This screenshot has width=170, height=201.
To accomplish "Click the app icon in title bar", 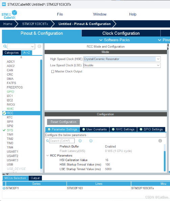I will (4, 4).
